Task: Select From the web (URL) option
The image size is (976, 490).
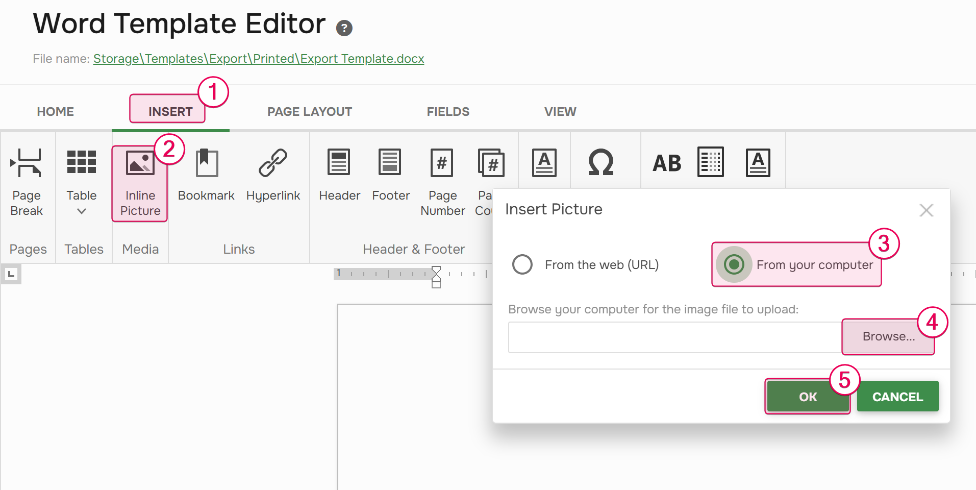Action: [x=586, y=264]
